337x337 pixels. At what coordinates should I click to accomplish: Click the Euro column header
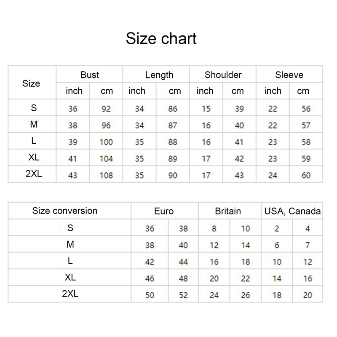(164, 211)
